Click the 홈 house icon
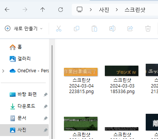The height and width of the screenshot is (139, 158). (13, 47)
